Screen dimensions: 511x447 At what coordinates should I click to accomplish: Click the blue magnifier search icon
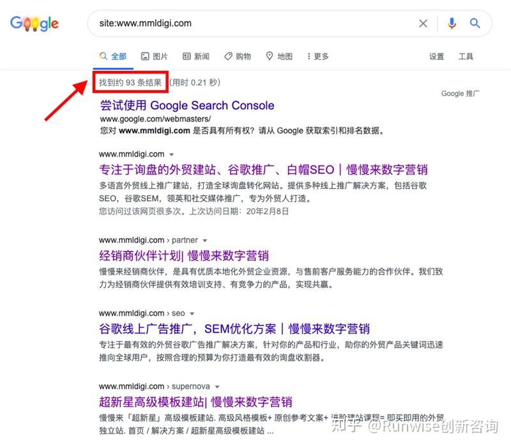(x=475, y=23)
